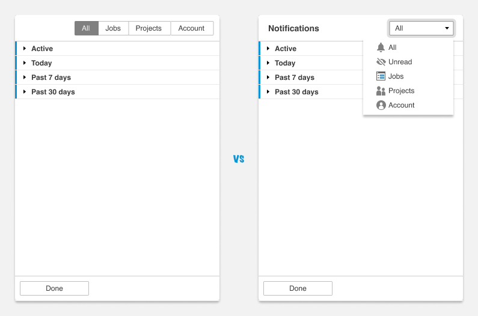Screen dimensions: 478x316
Task: Click the Today label in left panel
Action: [41, 63]
